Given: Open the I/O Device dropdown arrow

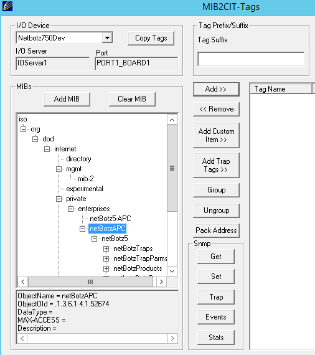Looking at the screenshot, I should coord(107,38).
